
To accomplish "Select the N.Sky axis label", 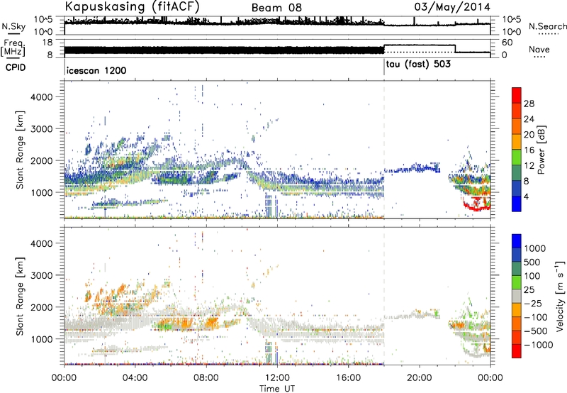I will (13, 26).
